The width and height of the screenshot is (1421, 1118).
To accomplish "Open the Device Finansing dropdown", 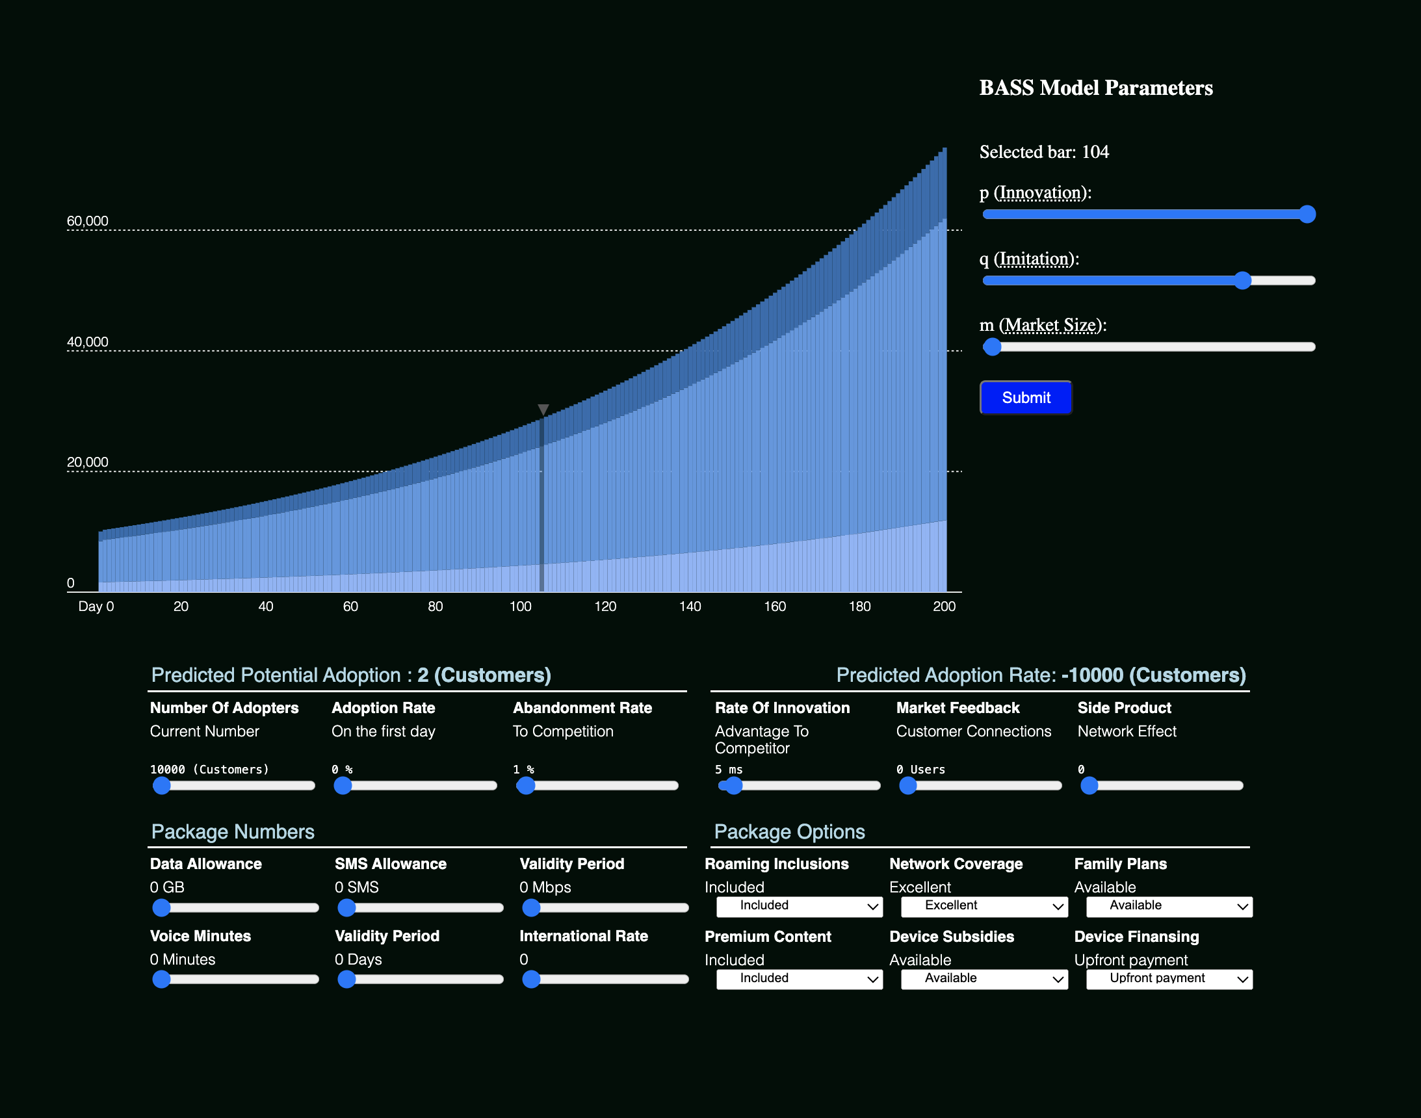I will [x=1169, y=980].
